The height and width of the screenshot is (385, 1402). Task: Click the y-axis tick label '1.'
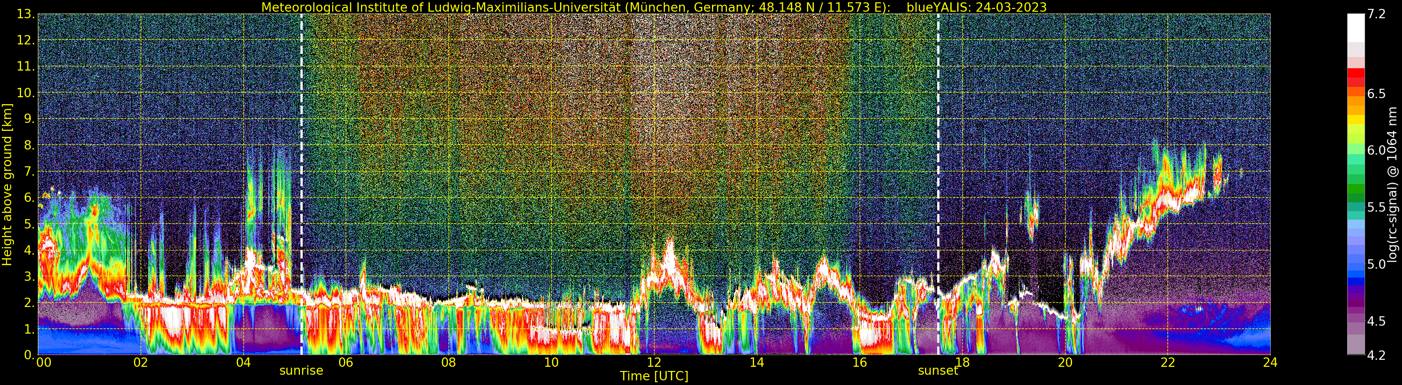30,328
